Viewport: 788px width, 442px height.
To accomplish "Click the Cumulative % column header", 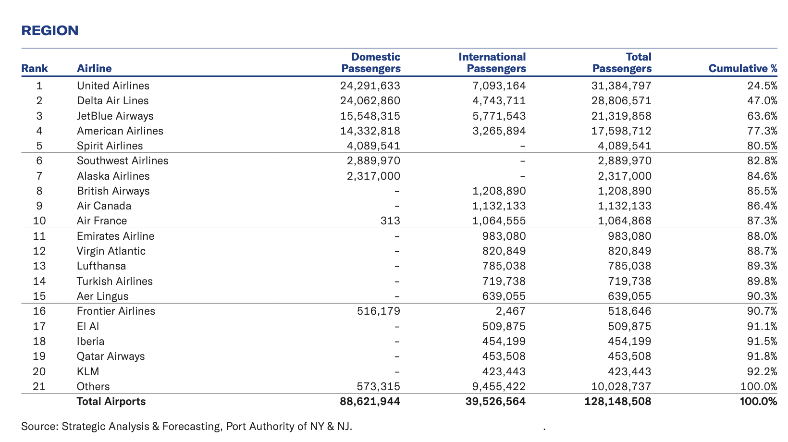I will point(742,68).
